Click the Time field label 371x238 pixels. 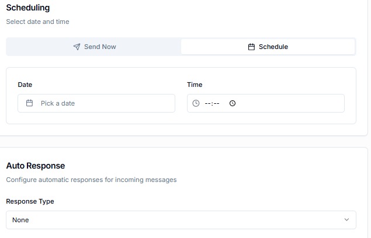click(195, 85)
